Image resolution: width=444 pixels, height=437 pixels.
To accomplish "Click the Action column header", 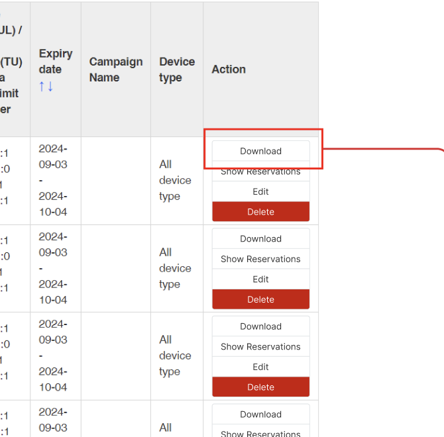I will point(229,70).
